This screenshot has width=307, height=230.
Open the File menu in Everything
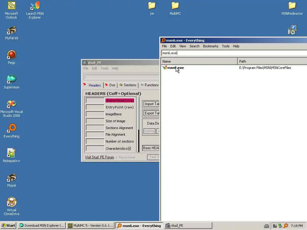pyautogui.click(x=164, y=46)
